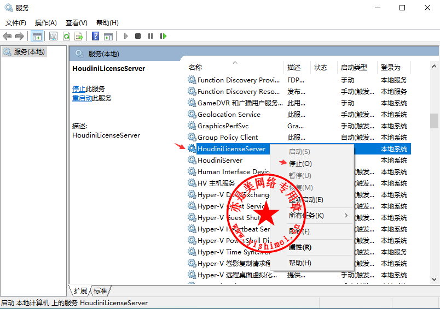Sort by the 名称 column header

pyautogui.click(x=235, y=67)
